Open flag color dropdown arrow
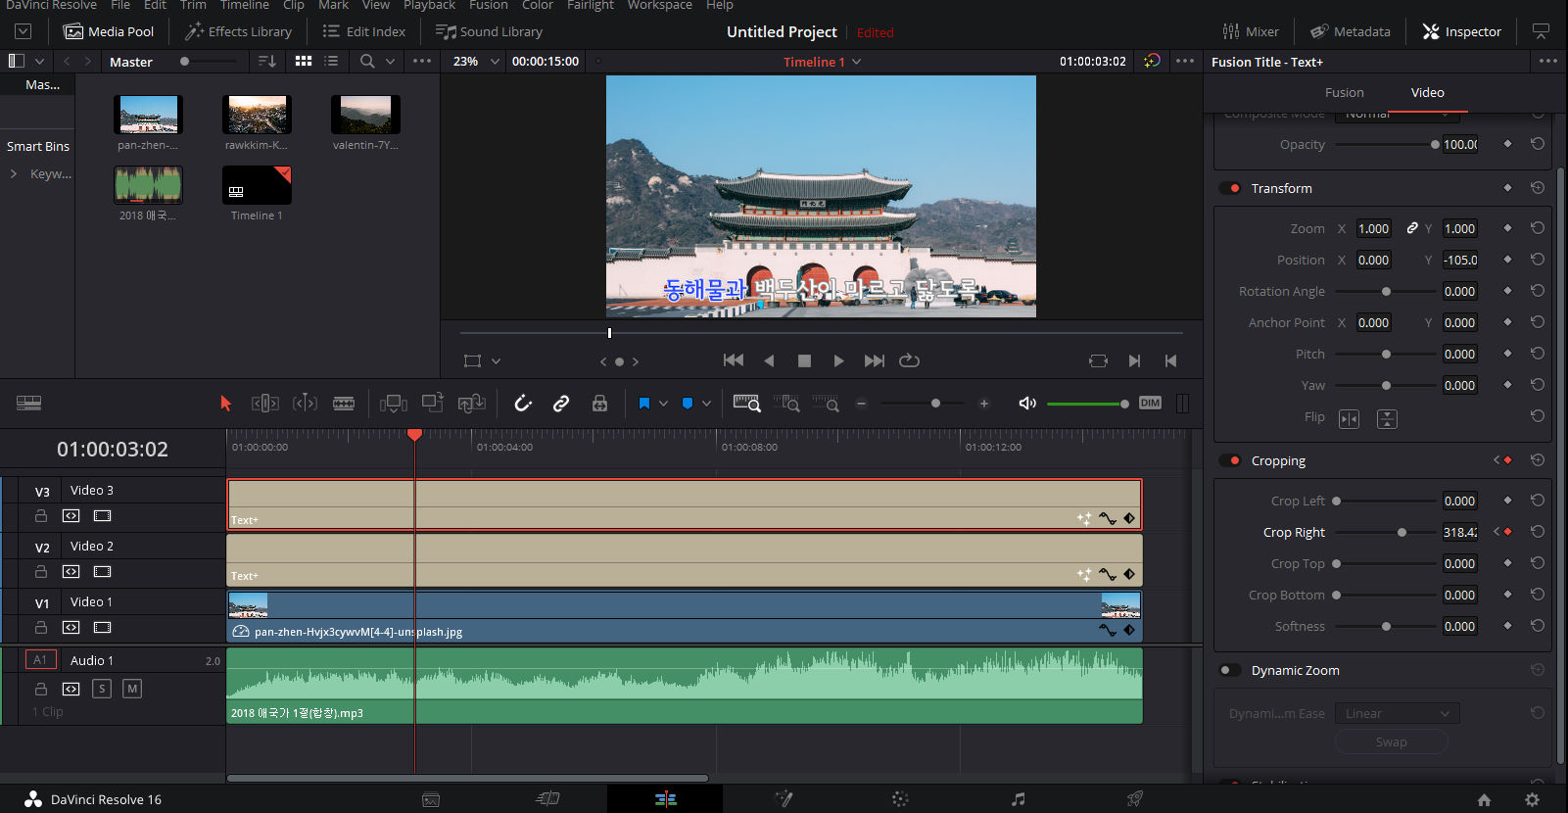Viewport: 1568px width, 813px height. tap(663, 404)
